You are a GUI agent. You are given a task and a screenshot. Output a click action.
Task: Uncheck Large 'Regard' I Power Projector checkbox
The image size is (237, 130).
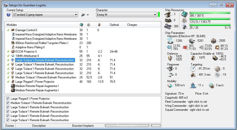tap(8, 99)
